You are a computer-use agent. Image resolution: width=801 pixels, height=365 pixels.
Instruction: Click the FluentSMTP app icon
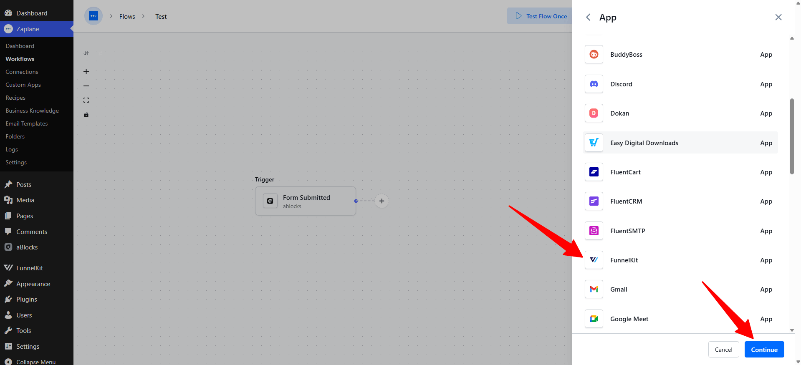coord(594,231)
